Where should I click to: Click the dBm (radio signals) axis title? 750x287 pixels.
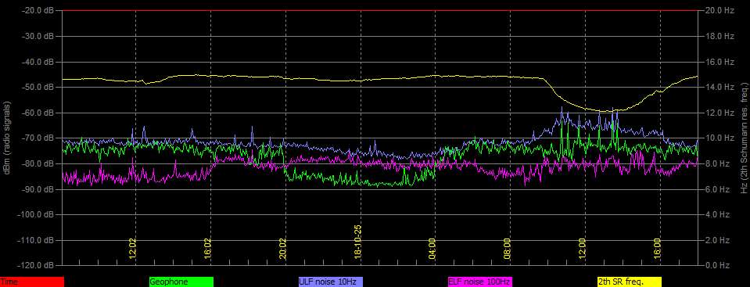pyautogui.click(x=7, y=138)
